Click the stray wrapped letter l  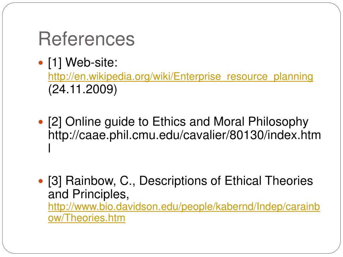50,148
